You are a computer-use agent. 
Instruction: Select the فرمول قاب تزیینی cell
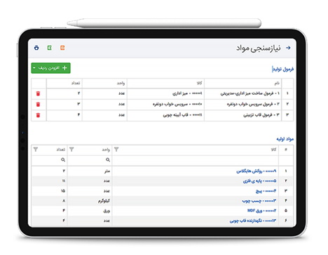coord(243,115)
